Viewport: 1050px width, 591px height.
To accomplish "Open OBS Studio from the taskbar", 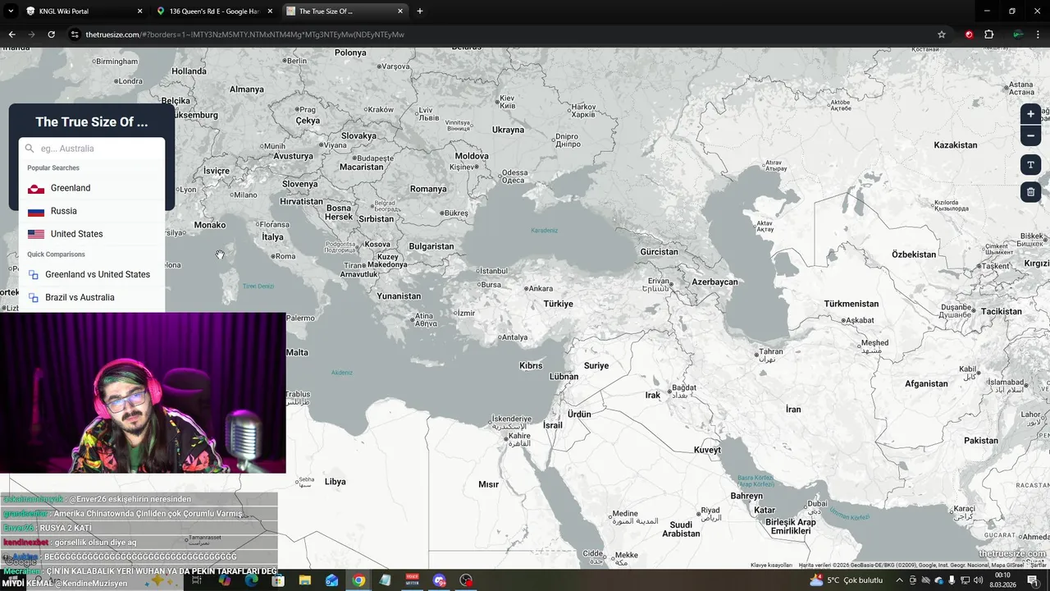I will click(466, 580).
